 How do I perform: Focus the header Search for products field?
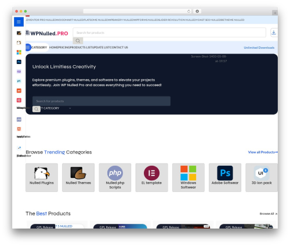coord(169,33)
